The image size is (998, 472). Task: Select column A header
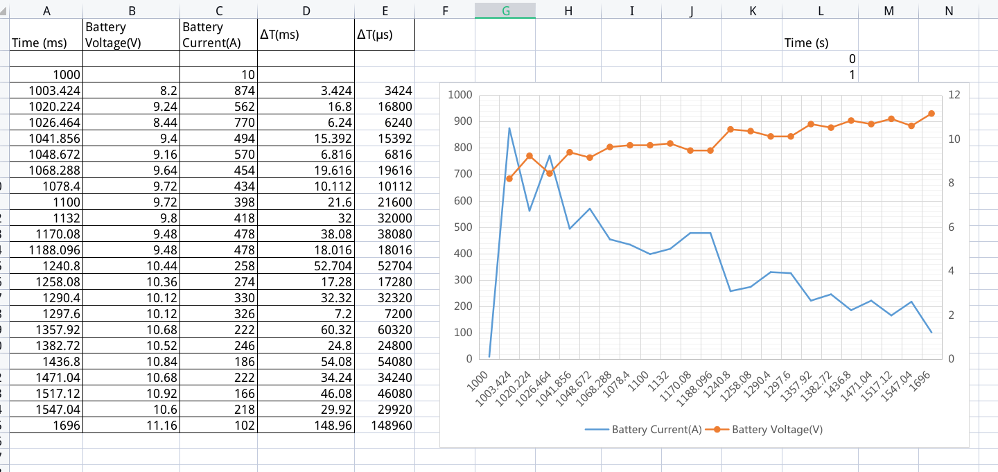pyautogui.click(x=46, y=10)
